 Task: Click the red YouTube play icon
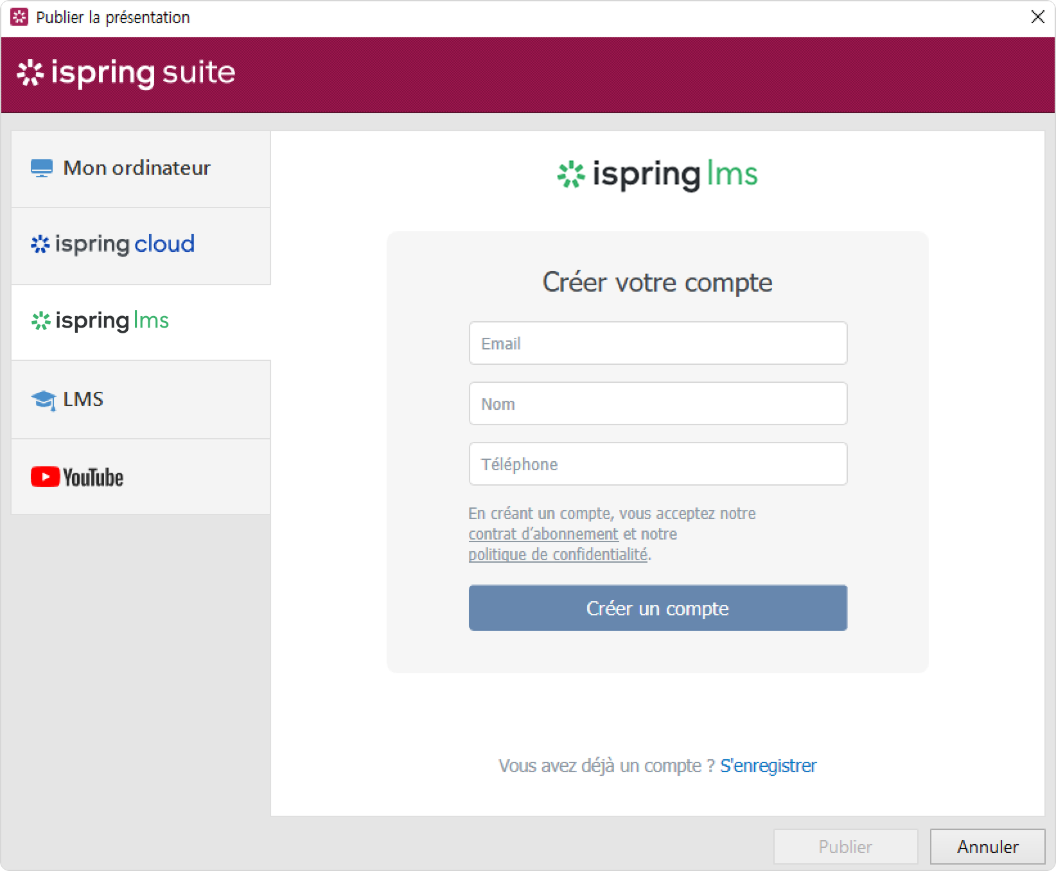pos(45,477)
